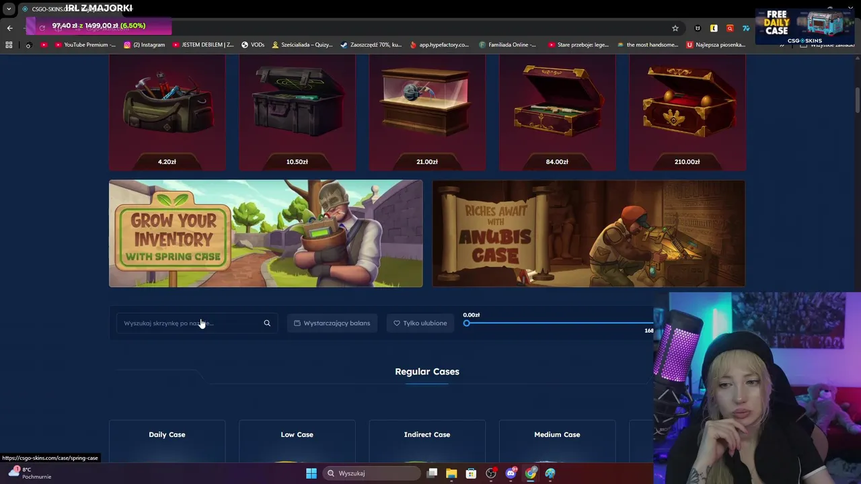
Task: Open the Familiada Online bookmark
Action: click(508, 45)
